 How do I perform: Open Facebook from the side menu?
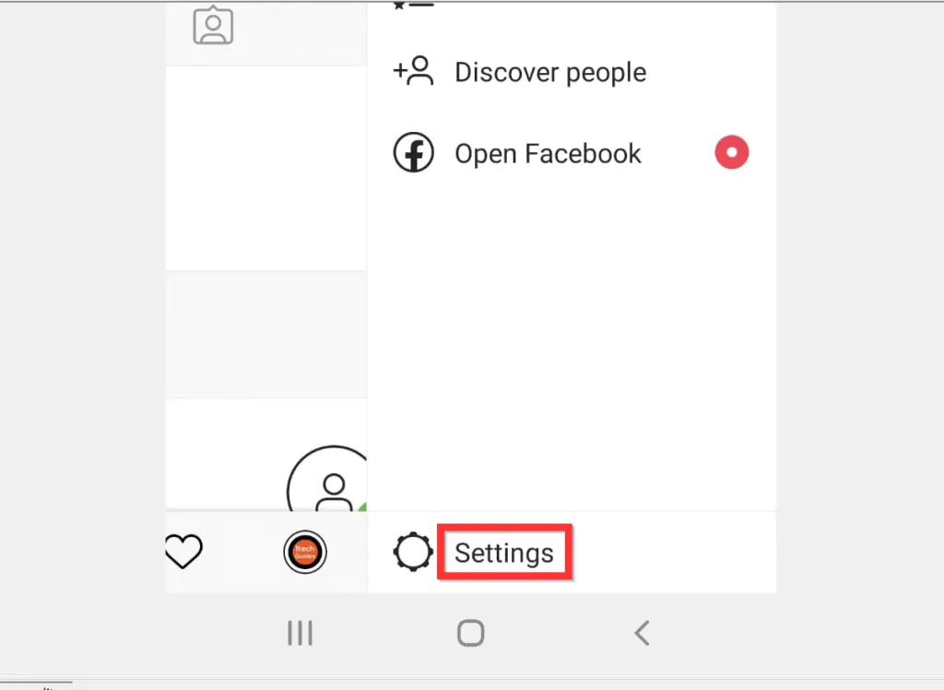pos(571,153)
